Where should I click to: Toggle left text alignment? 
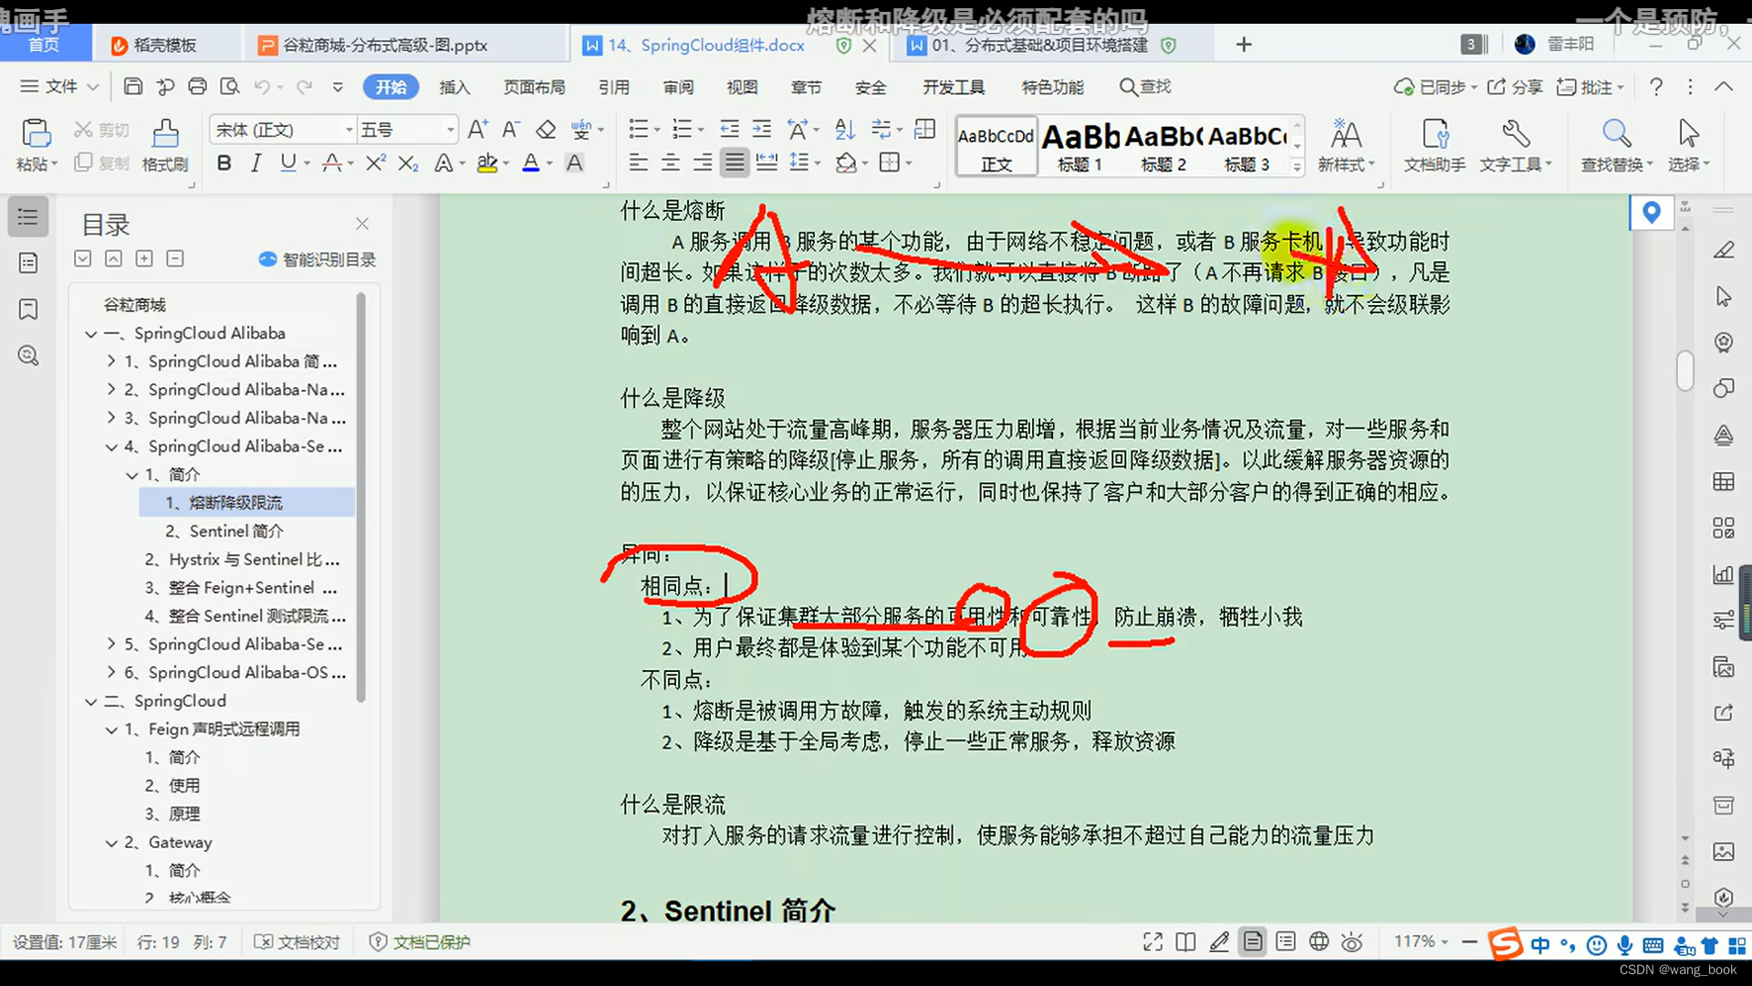point(638,163)
